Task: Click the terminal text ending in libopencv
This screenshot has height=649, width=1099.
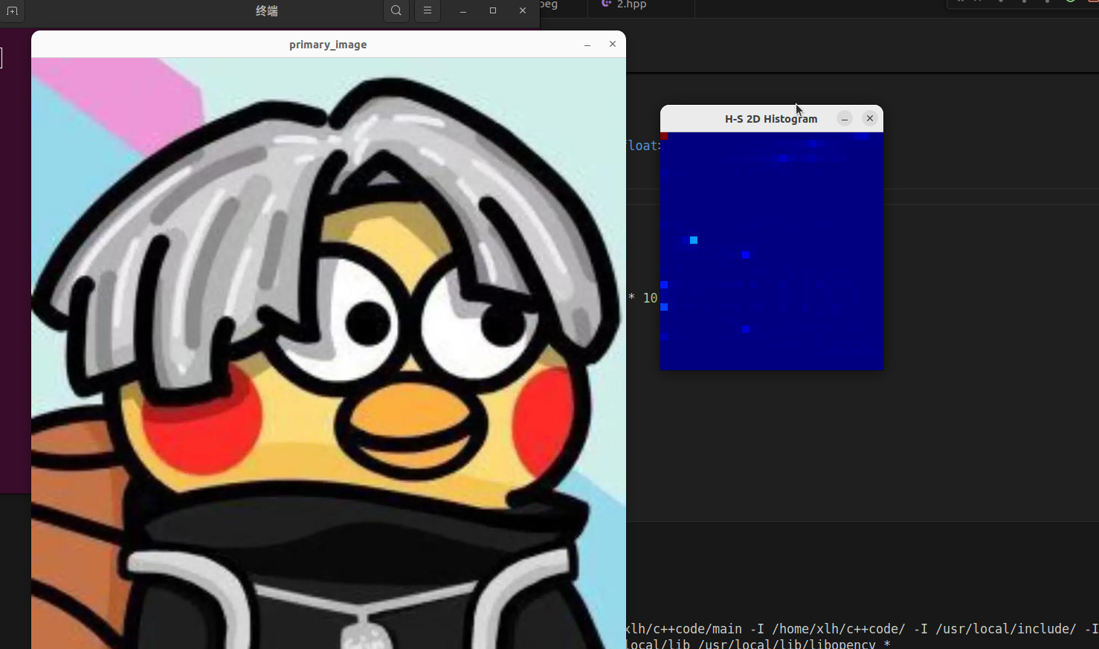Action: point(758,644)
